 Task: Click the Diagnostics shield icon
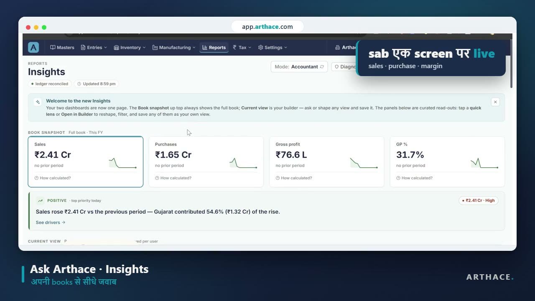[336, 67]
